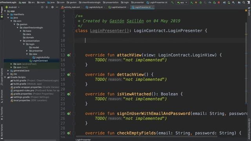Open Project Structure folder icon in toolbar

pyautogui.click(x=239, y=2)
